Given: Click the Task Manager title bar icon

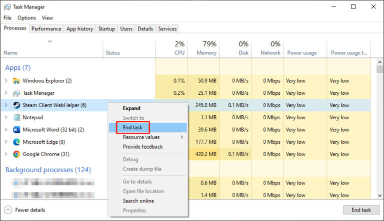Looking at the screenshot, I should pos(6,7).
